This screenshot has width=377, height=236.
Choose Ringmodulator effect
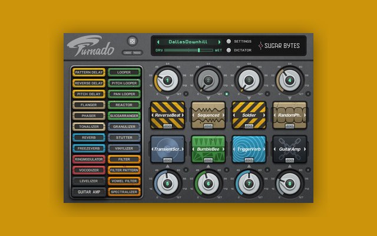point(89,159)
